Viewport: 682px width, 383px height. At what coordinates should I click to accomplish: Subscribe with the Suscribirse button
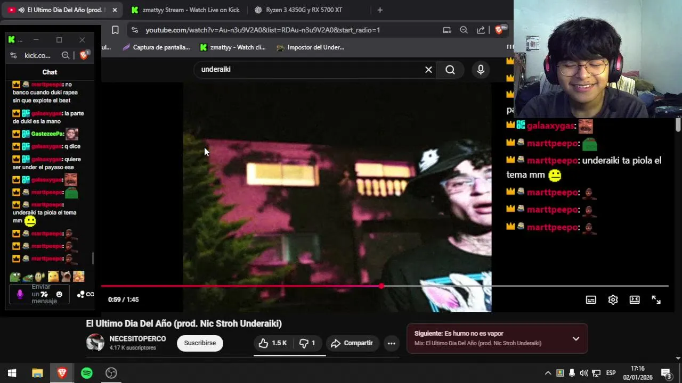click(200, 343)
